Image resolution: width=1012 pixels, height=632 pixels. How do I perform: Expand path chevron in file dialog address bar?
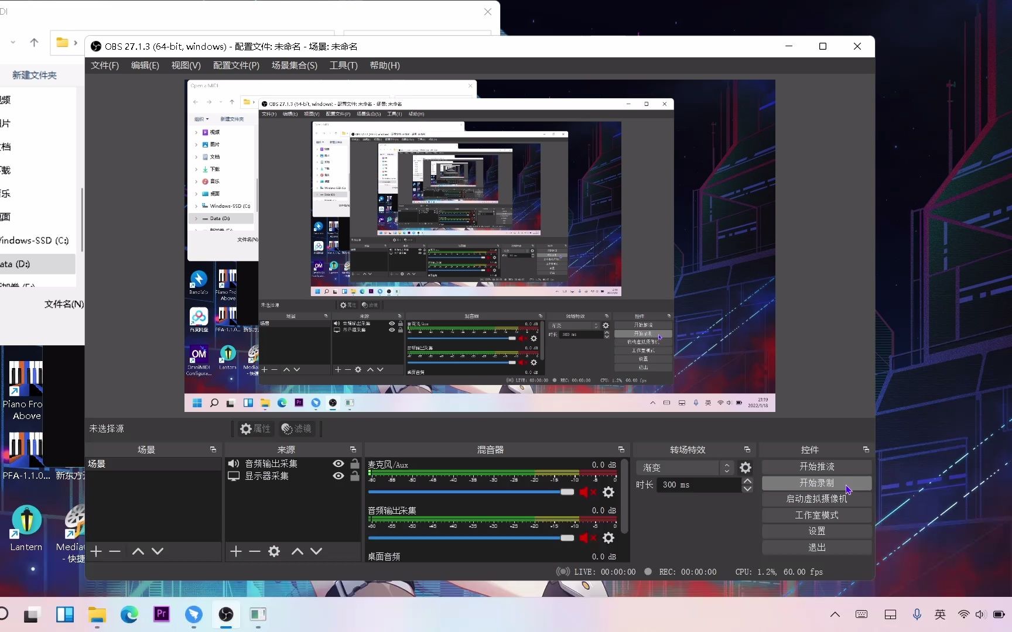click(76, 43)
